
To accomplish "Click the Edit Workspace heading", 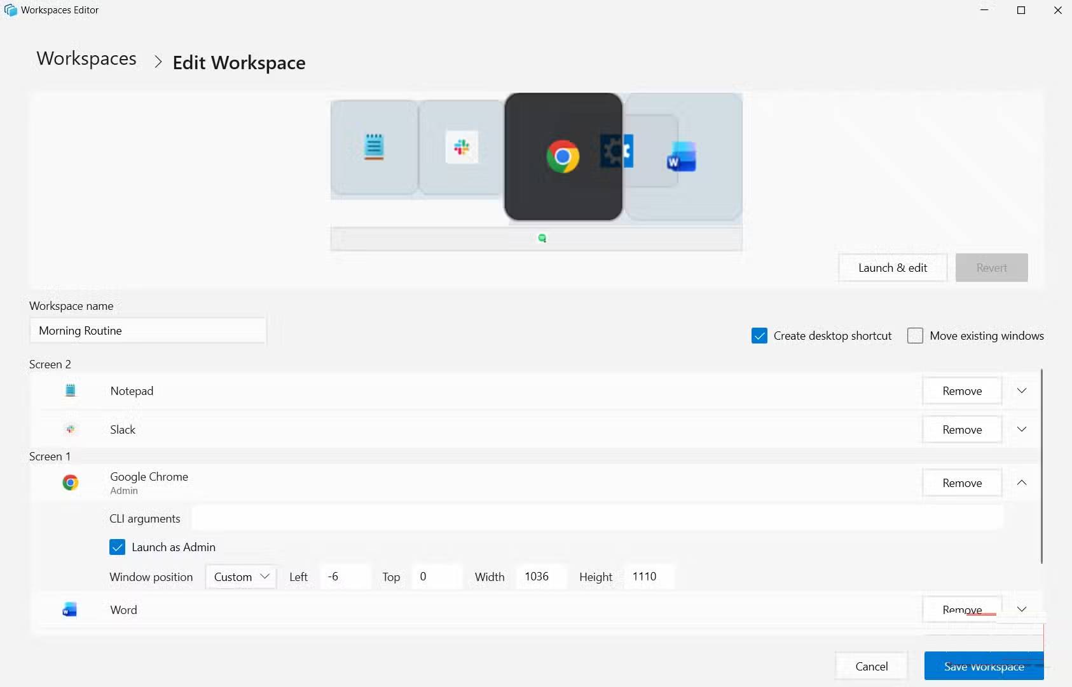I will click(239, 63).
